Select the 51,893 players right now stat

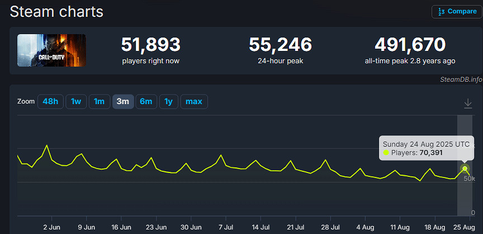pos(151,45)
